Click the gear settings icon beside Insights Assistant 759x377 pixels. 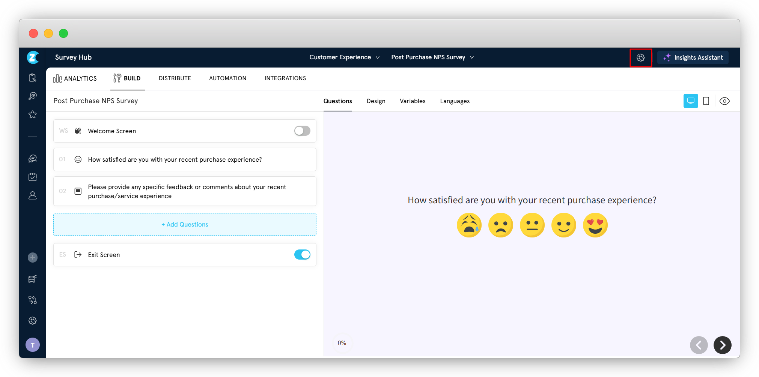pos(640,58)
